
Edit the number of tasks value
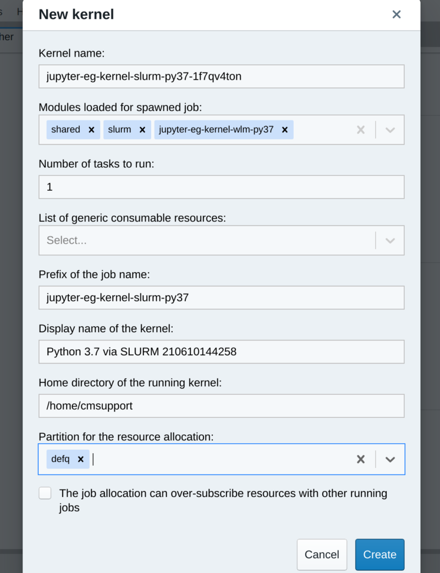tap(220, 187)
